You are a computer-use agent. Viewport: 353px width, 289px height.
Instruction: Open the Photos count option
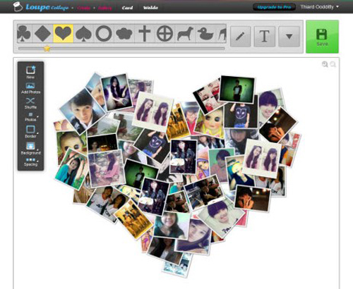[30, 117]
